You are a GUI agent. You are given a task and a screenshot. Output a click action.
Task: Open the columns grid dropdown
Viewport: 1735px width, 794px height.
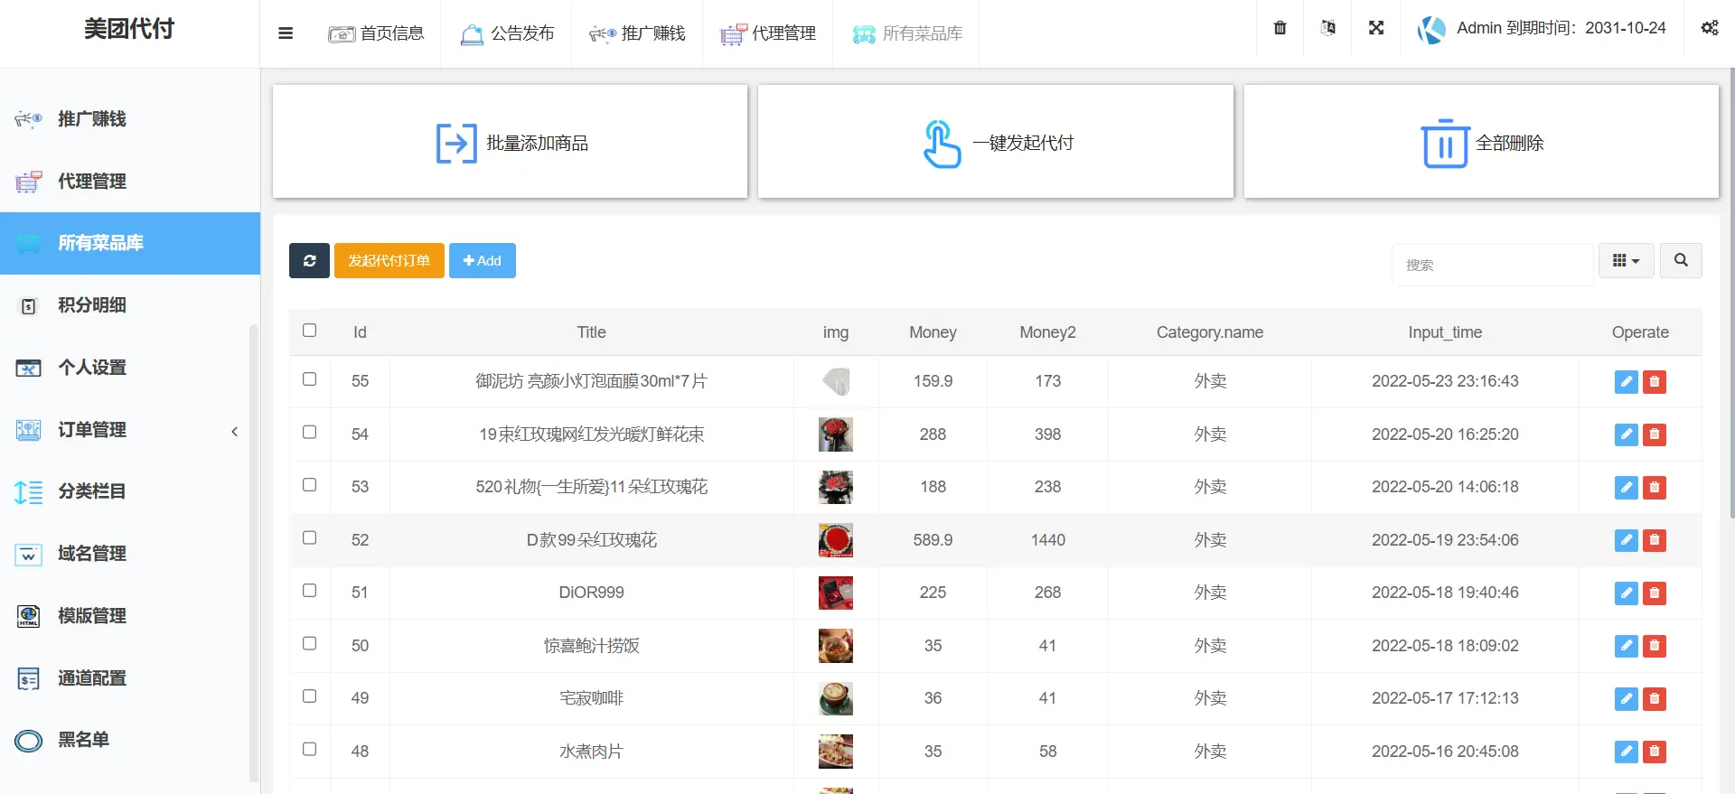coord(1626,260)
